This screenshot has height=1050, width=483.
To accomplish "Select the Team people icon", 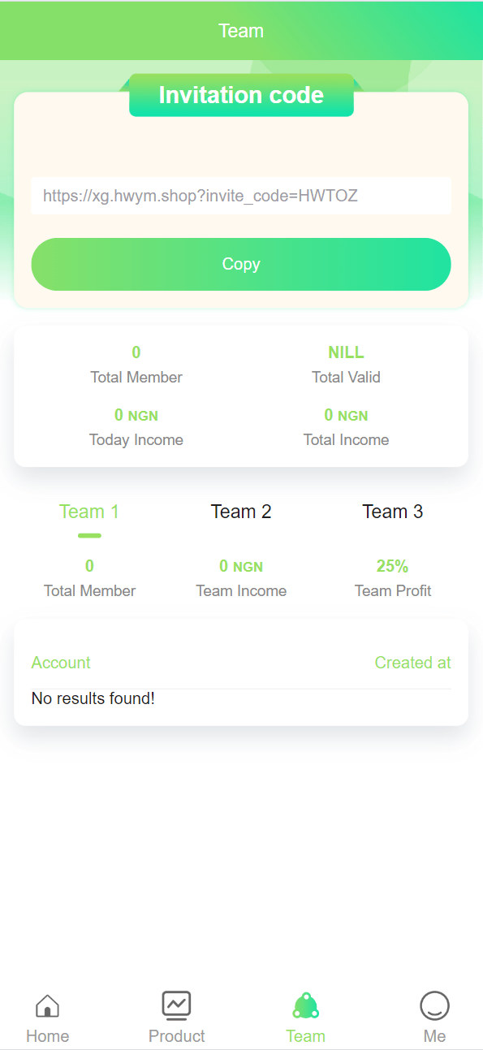I will 305,1005.
